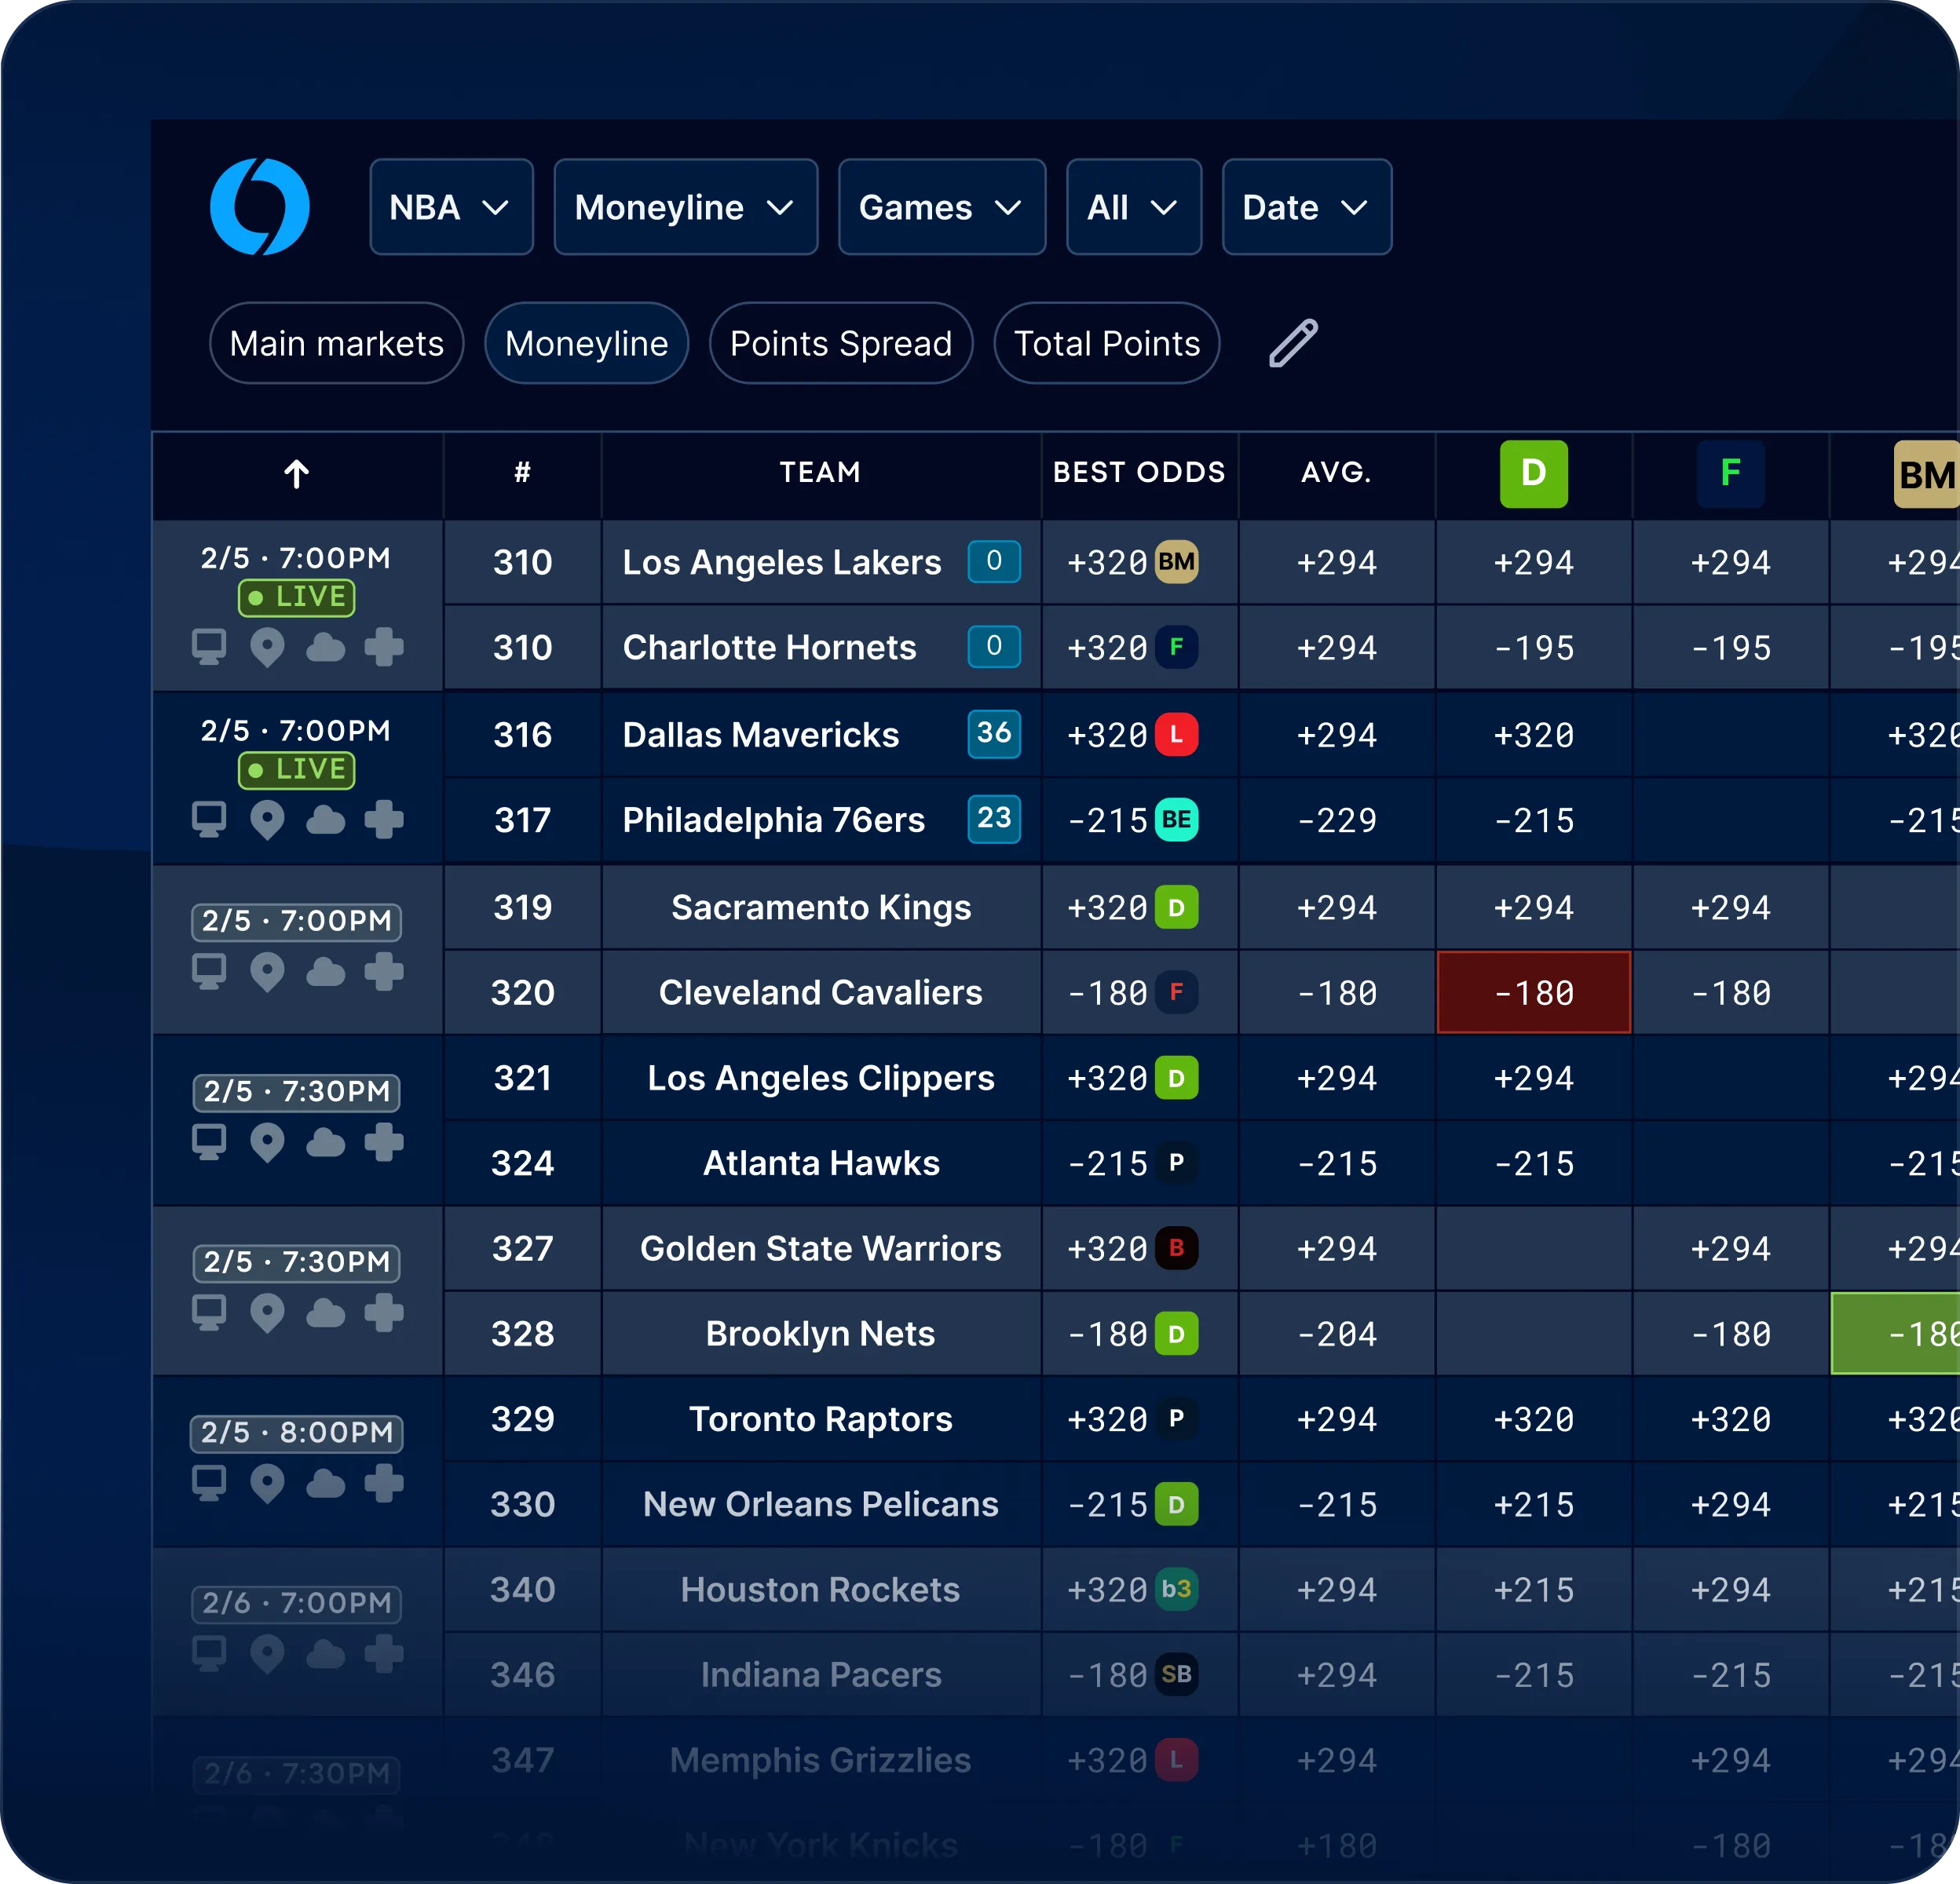This screenshot has height=1884, width=1960.
Task: Open the Date selector dropdown
Action: (x=1306, y=207)
